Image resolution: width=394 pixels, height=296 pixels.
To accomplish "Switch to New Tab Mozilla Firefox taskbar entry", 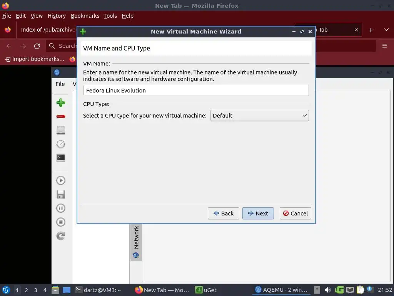I will point(162,290).
